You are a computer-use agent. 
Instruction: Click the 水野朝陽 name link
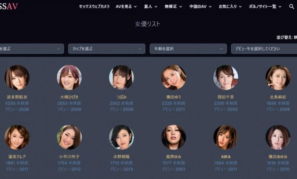(x=121, y=157)
